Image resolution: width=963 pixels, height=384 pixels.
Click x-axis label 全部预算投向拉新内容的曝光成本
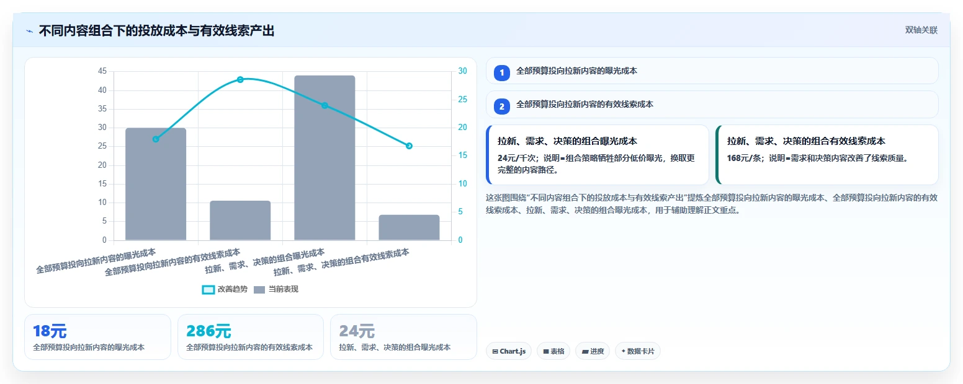96,261
